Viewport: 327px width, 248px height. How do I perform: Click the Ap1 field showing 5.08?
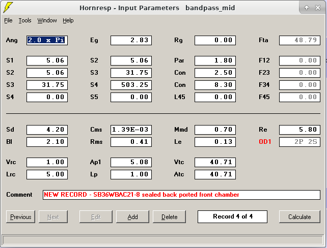[131, 162]
